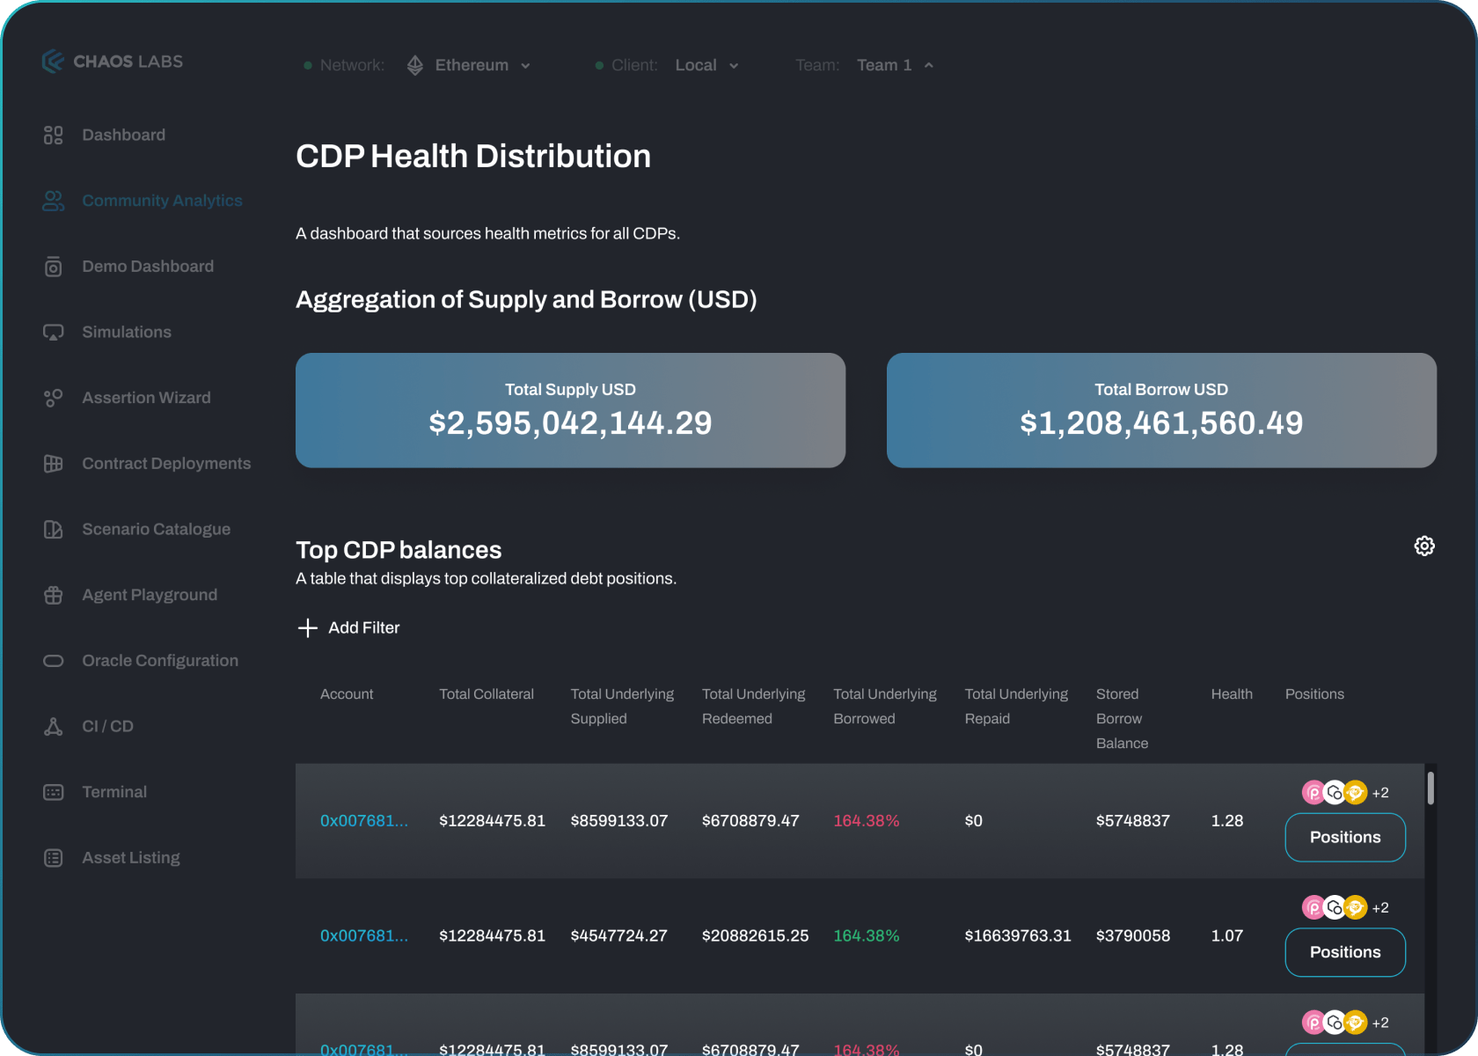Image resolution: width=1478 pixels, height=1056 pixels.
Task: Open Dashboard from the sidebar
Action: [123, 135]
